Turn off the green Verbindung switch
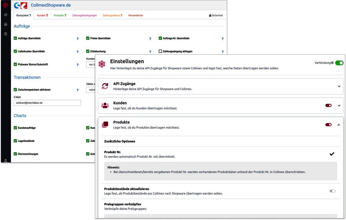Screen dimensions: 346x220 coord(339,63)
